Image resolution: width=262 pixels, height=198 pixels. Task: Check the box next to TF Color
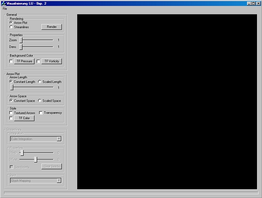coord(11,118)
